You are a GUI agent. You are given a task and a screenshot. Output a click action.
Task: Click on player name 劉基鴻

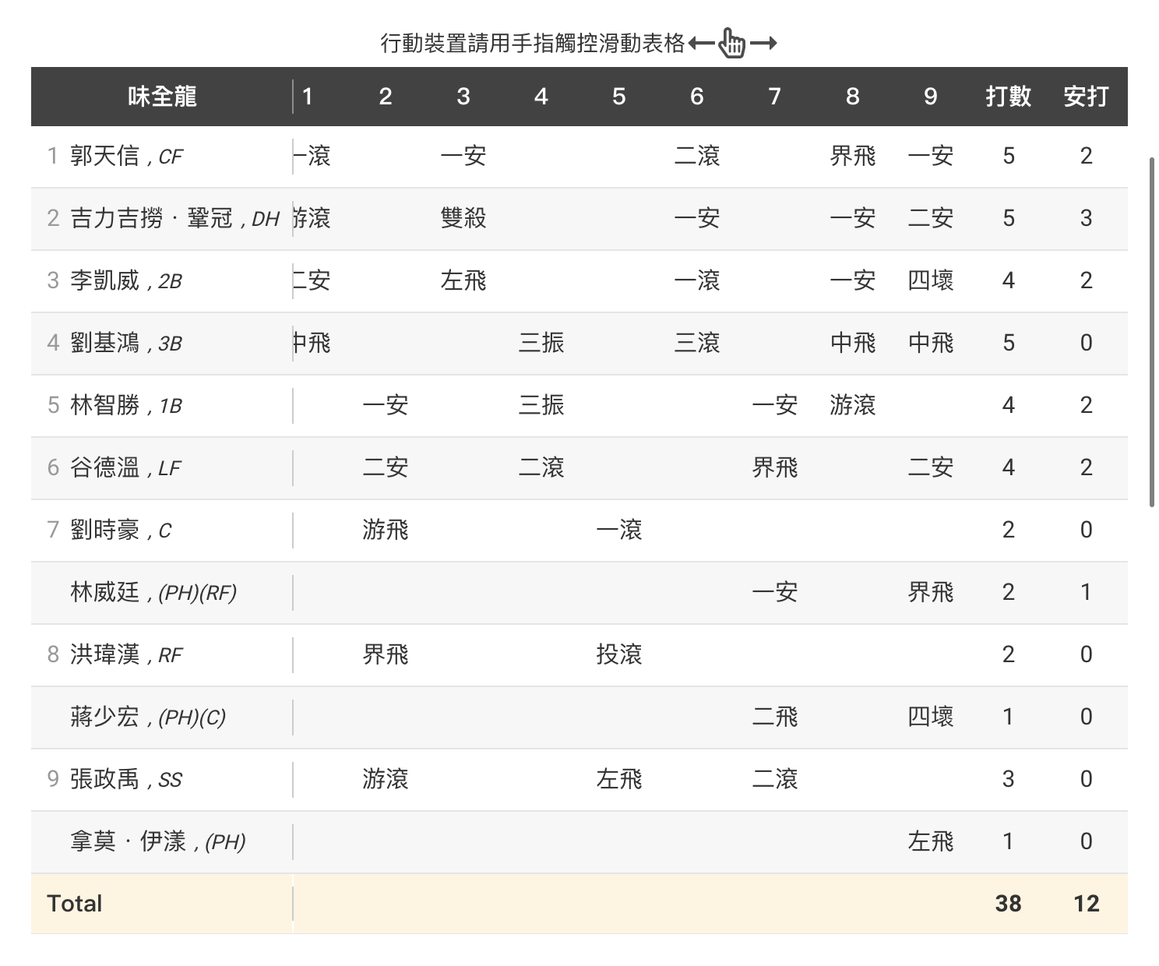(x=104, y=343)
